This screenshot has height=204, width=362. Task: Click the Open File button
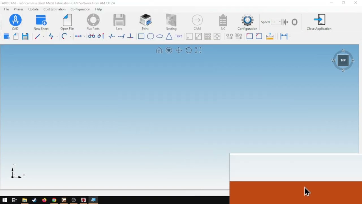click(x=67, y=22)
